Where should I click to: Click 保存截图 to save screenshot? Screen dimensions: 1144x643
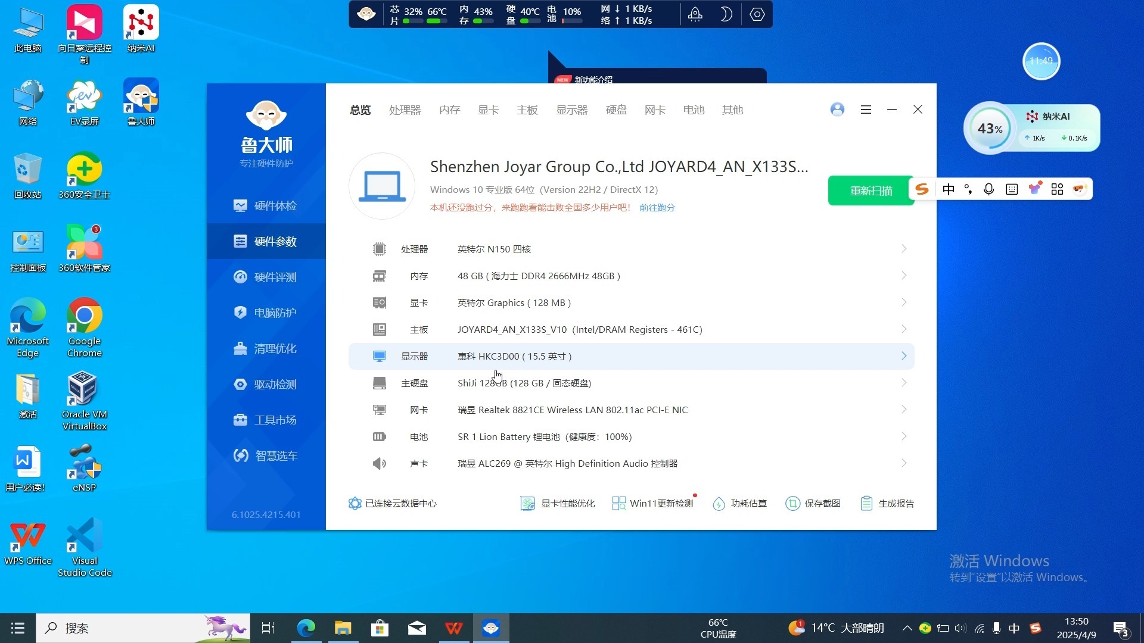pyautogui.click(x=813, y=504)
